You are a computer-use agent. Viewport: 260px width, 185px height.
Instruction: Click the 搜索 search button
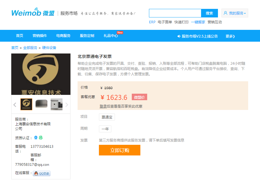[x=209, y=13]
